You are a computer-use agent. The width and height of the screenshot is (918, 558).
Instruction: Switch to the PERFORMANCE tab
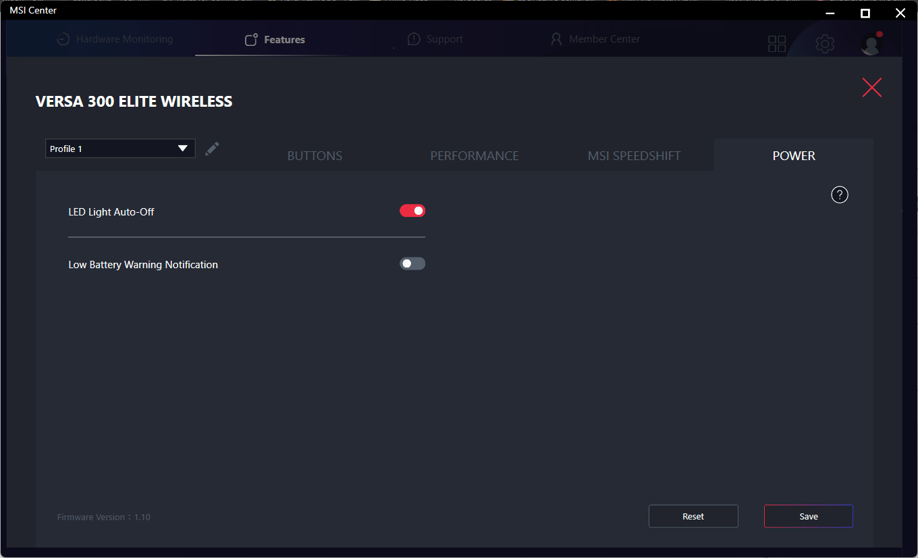pyautogui.click(x=475, y=156)
